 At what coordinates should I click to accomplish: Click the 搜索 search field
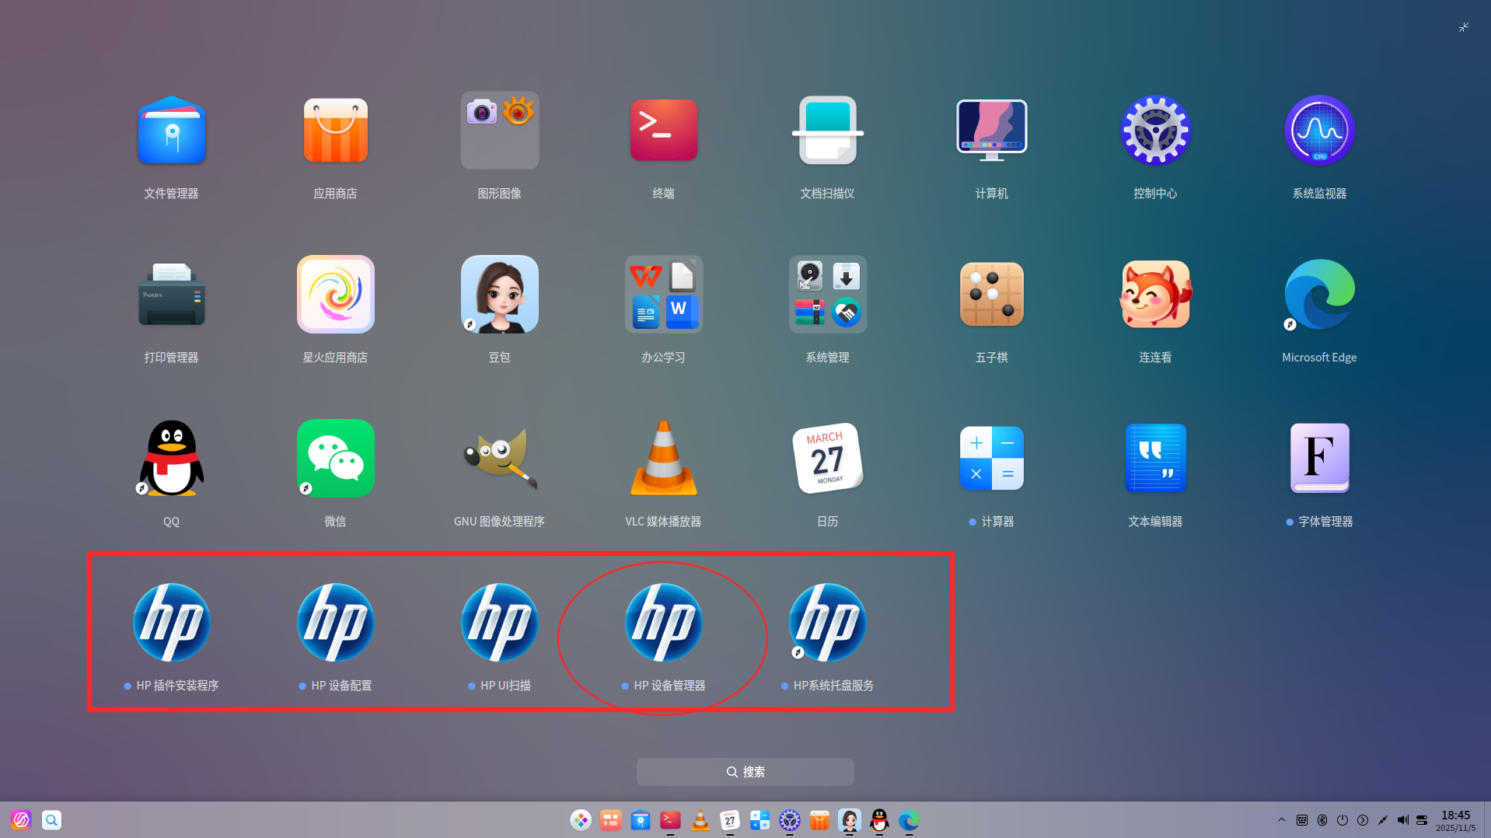(x=745, y=772)
